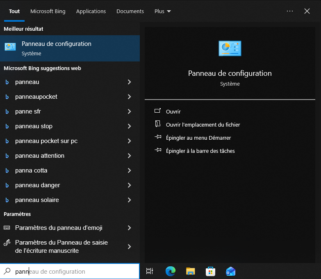This screenshot has height=279, width=321.
Task: Expand the 'panneau' suggestion arrow
Action: coord(129,82)
